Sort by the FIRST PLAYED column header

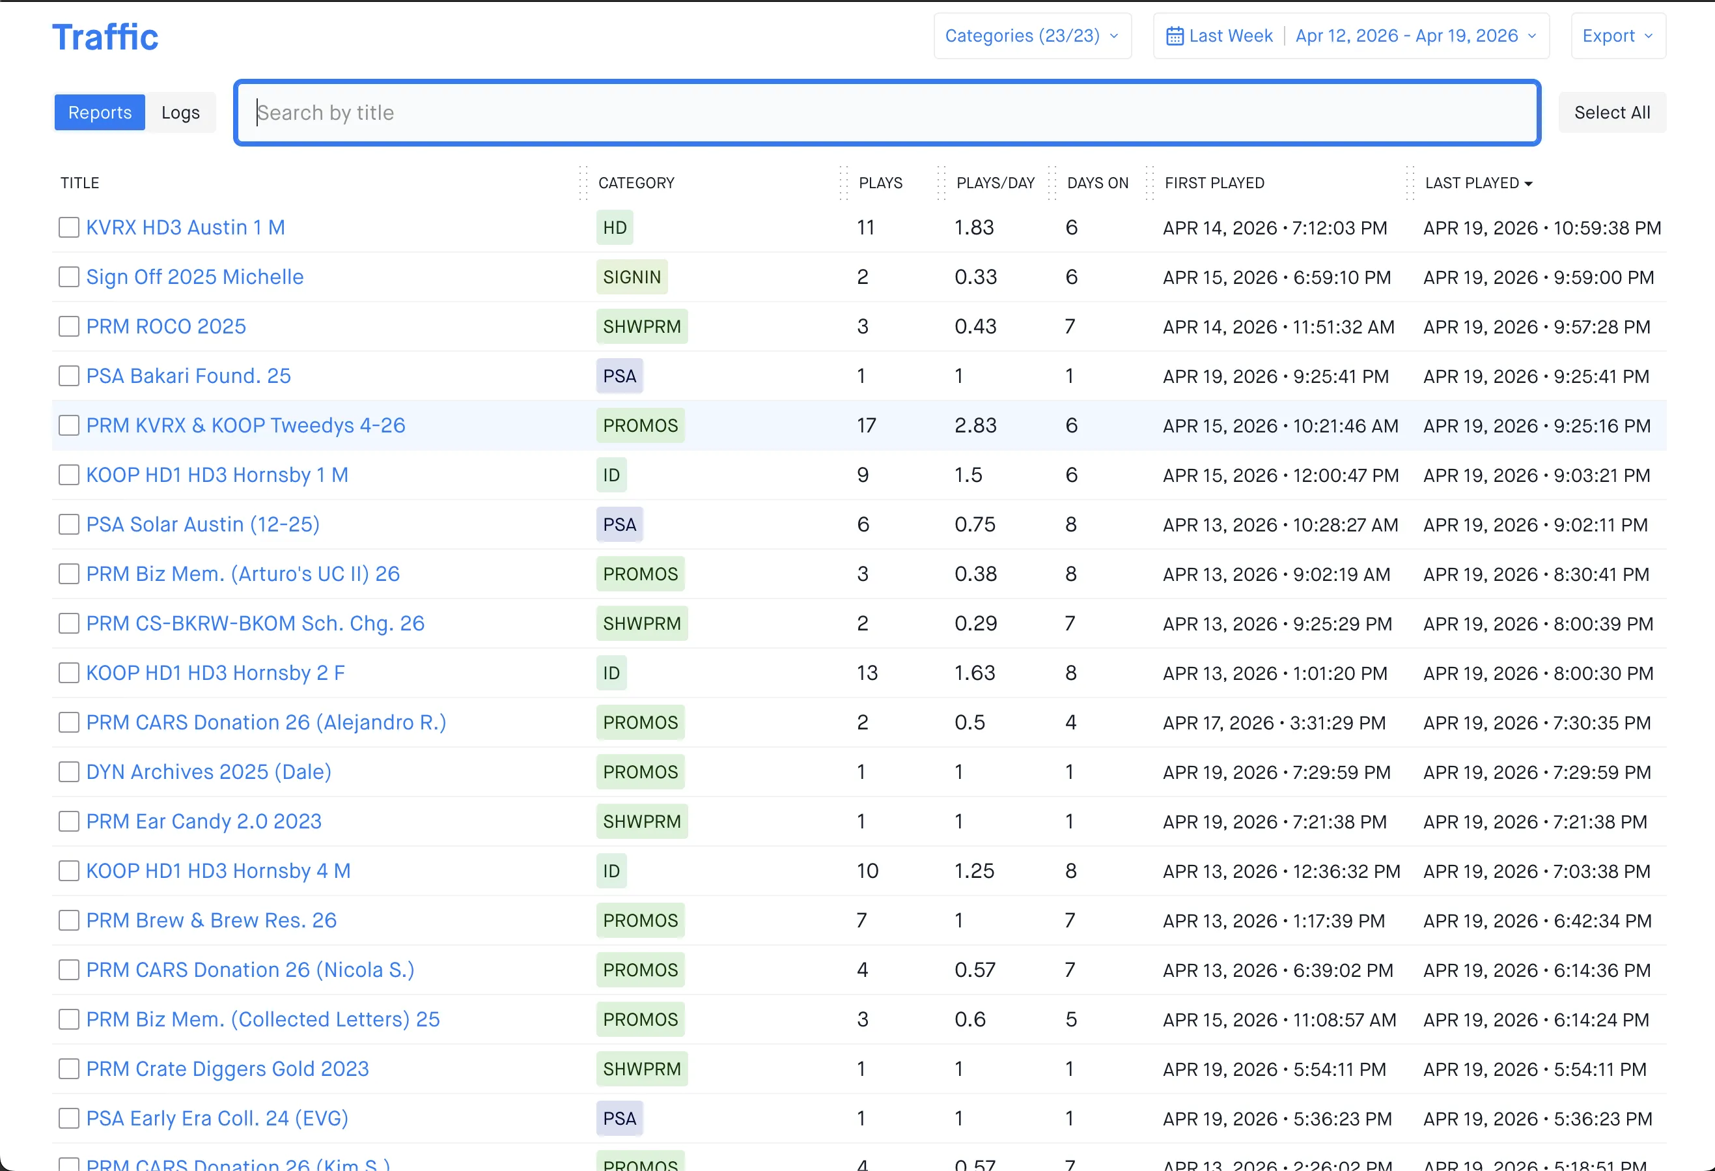[x=1214, y=183]
